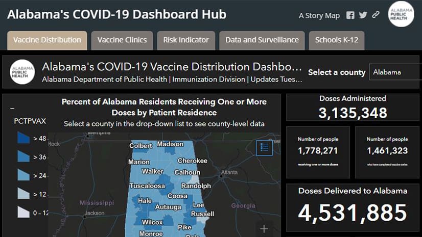Viewport: 422px width, 237px height.
Task: Click the Doses Delivered 4,531,885 value
Action: (x=353, y=213)
